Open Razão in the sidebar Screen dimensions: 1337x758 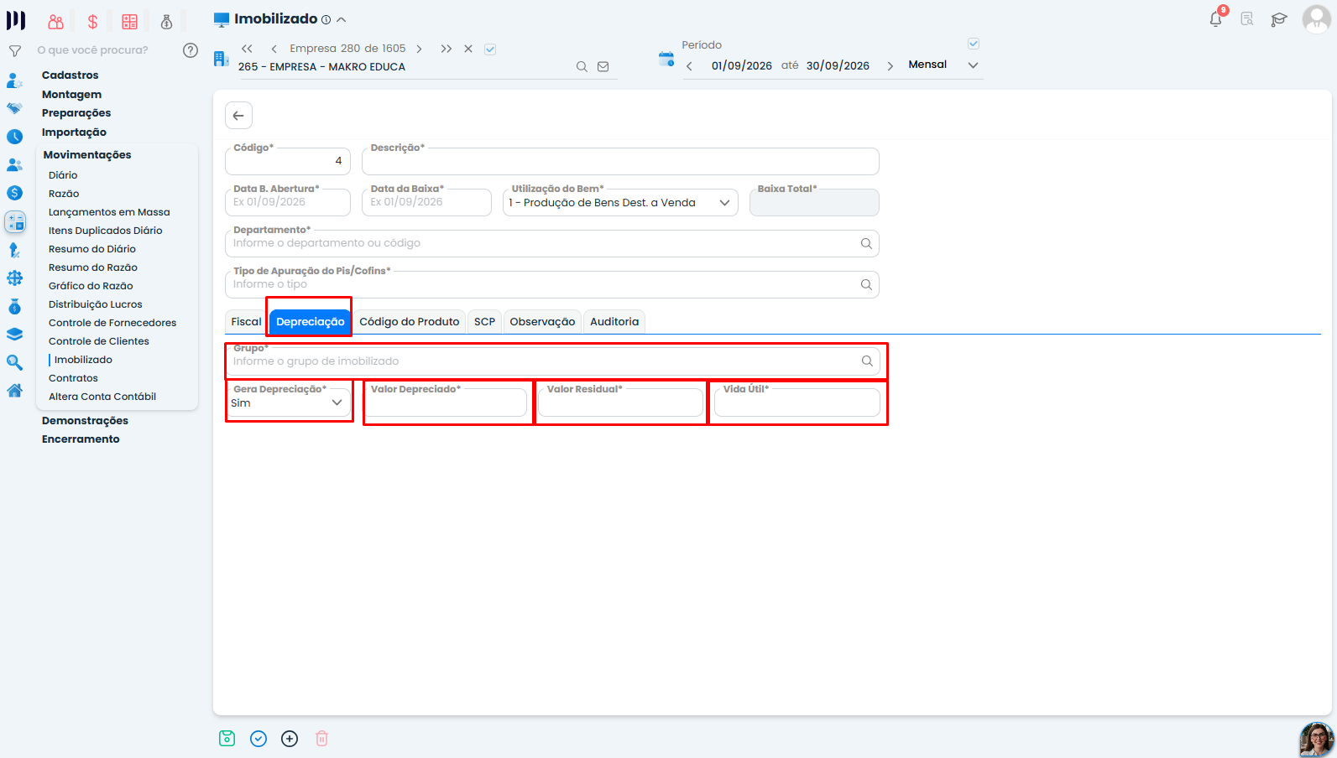[x=64, y=194]
